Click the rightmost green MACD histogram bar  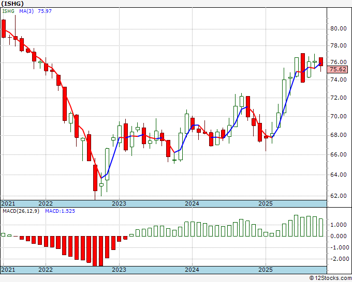click(321, 228)
